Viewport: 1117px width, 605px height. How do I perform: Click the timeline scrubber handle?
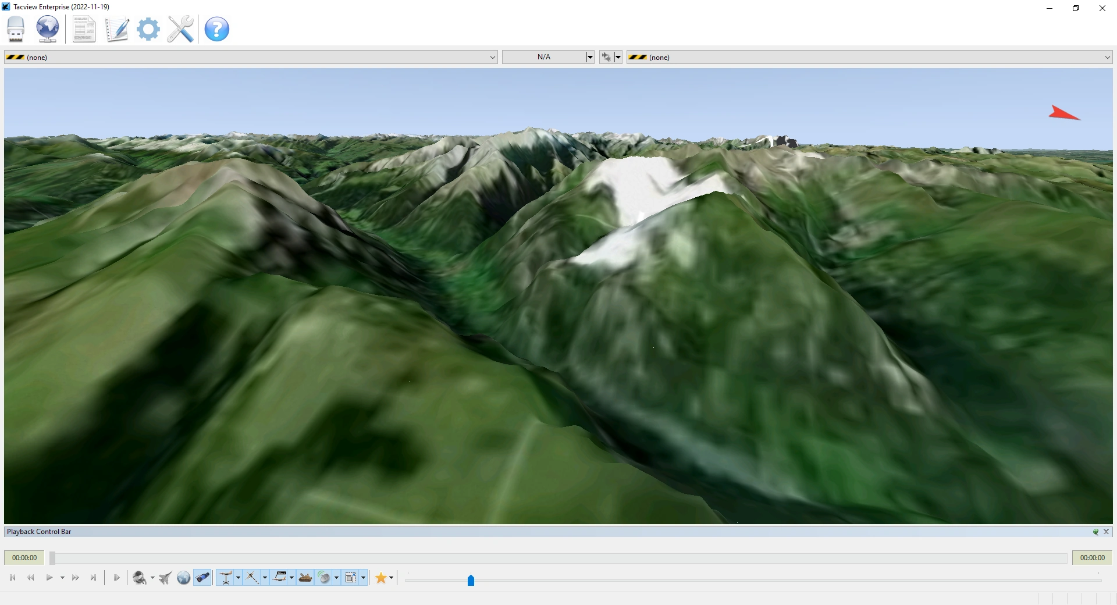click(x=52, y=558)
